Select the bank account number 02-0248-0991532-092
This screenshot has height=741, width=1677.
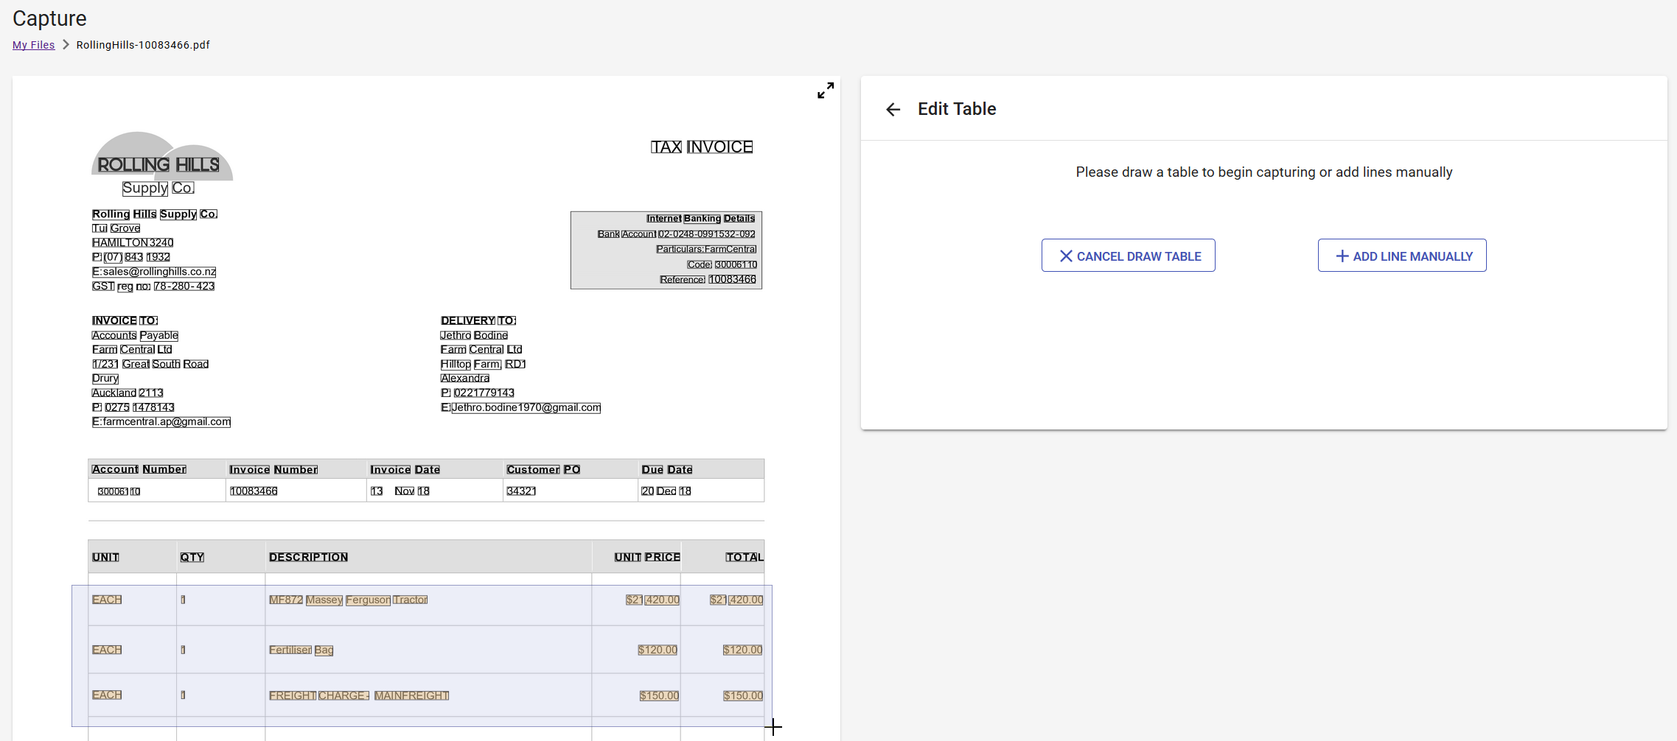click(x=706, y=234)
